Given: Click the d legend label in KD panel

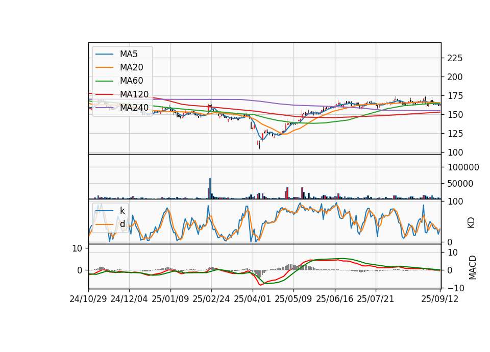Looking at the screenshot, I should 122,224.
